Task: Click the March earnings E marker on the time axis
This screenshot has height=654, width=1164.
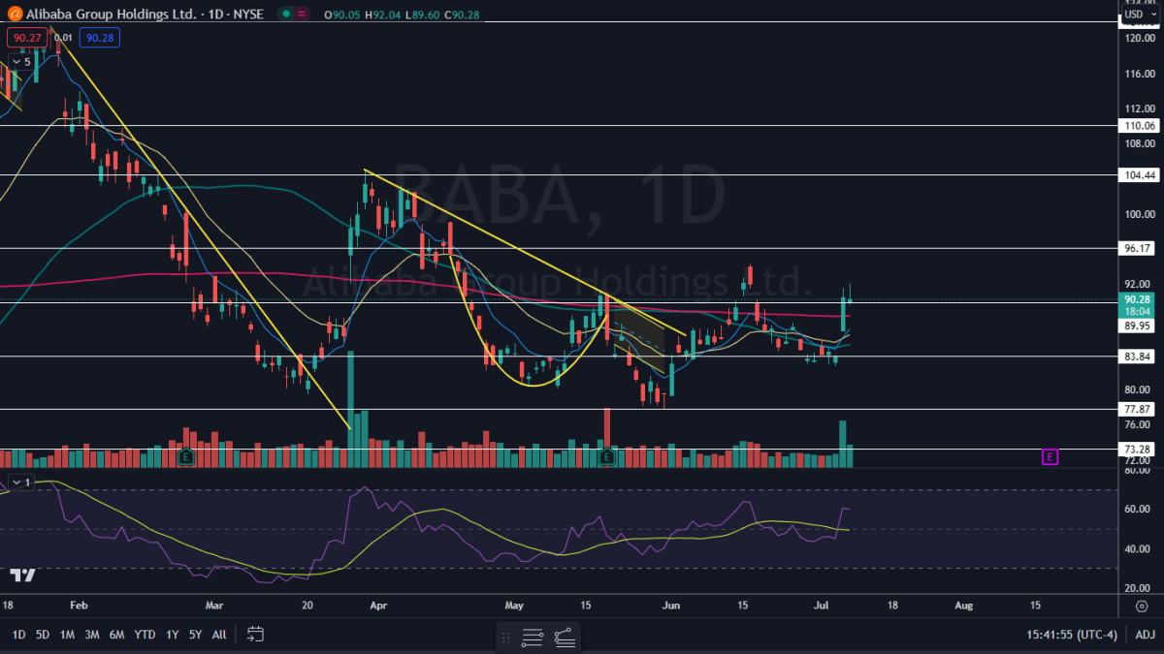Action: (186, 455)
